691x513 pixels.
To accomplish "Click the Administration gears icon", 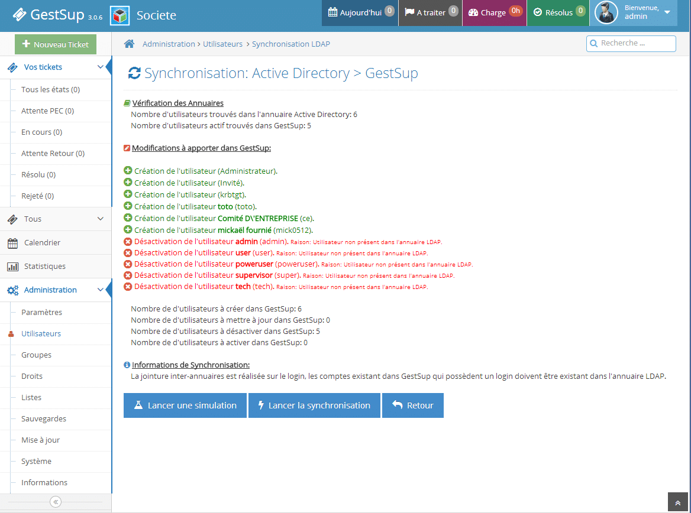I will (13, 290).
